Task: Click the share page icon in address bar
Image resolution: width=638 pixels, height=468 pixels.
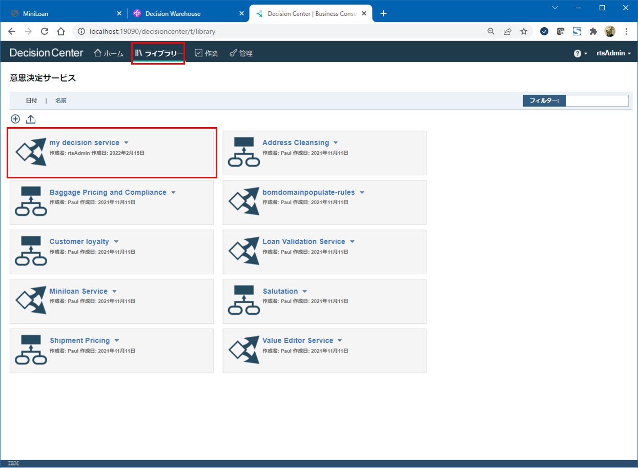Action: pos(507,31)
